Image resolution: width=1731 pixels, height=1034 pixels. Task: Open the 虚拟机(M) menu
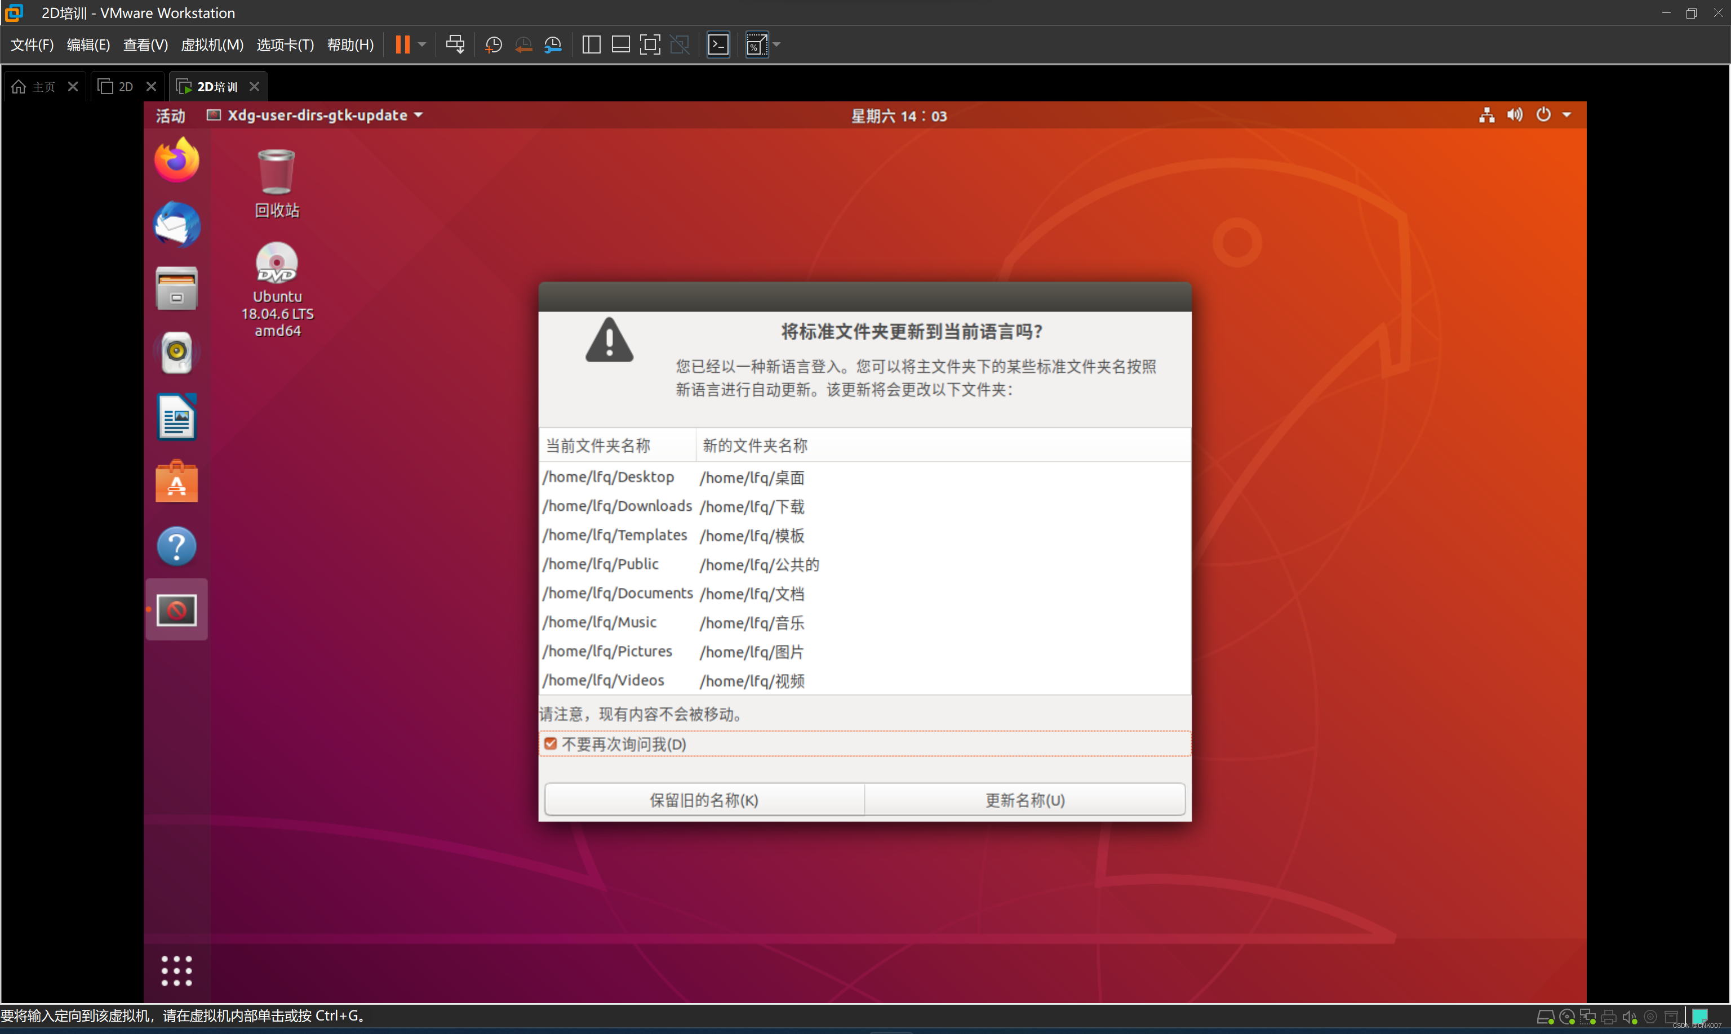click(211, 44)
